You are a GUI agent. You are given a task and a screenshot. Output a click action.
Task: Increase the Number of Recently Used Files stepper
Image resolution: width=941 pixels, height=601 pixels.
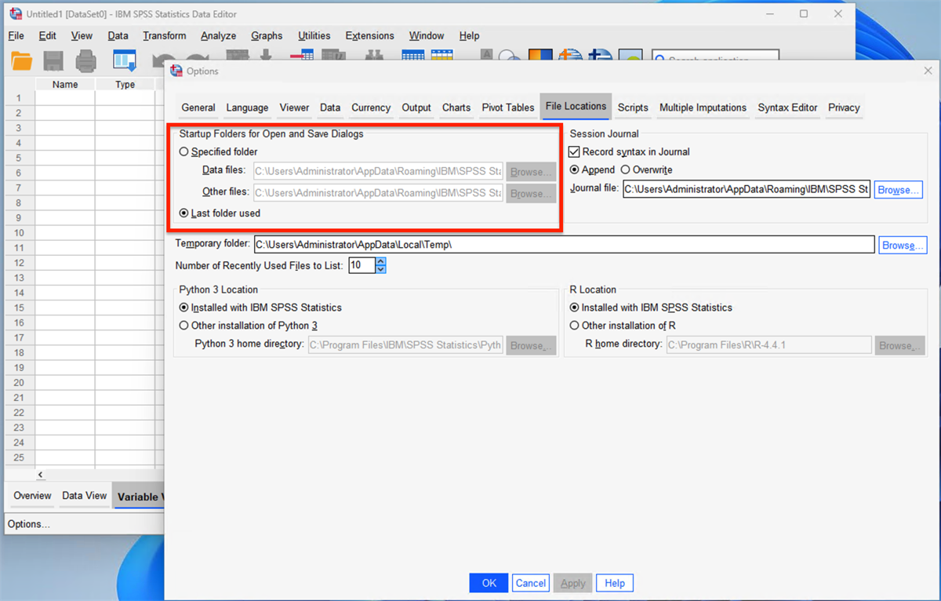(381, 261)
